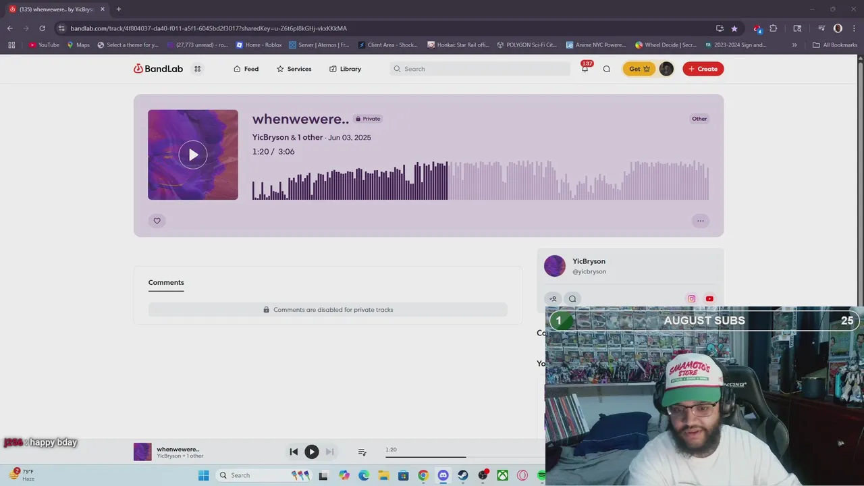Like the track with the heart icon
This screenshot has width=864, height=486.
pyautogui.click(x=157, y=221)
